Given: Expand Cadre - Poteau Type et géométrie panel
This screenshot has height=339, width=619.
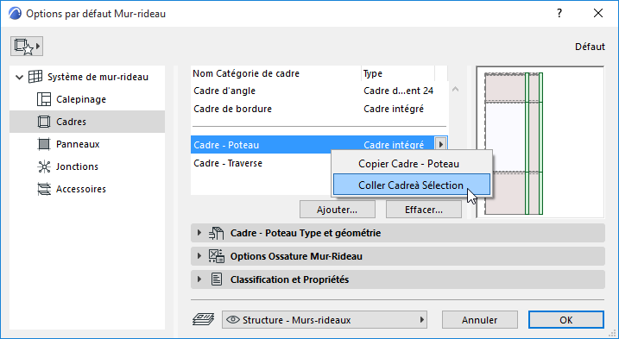Looking at the screenshot, I should pos(199,233).
